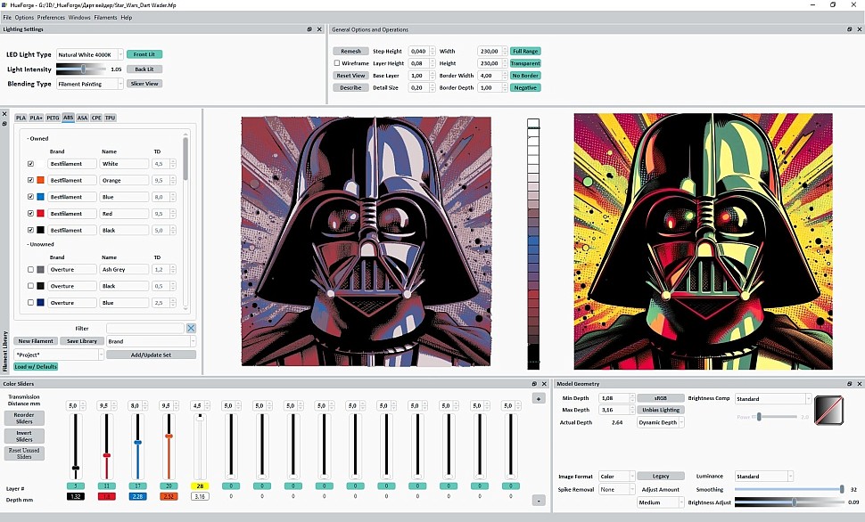Viewport: 865px width, 522px height.
Task: Float the Lighting Settings panel
Action: [309, 29]
